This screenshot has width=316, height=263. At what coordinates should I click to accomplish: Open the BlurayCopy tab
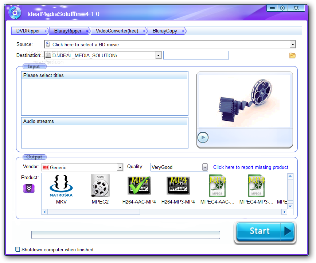click(167, 31)
